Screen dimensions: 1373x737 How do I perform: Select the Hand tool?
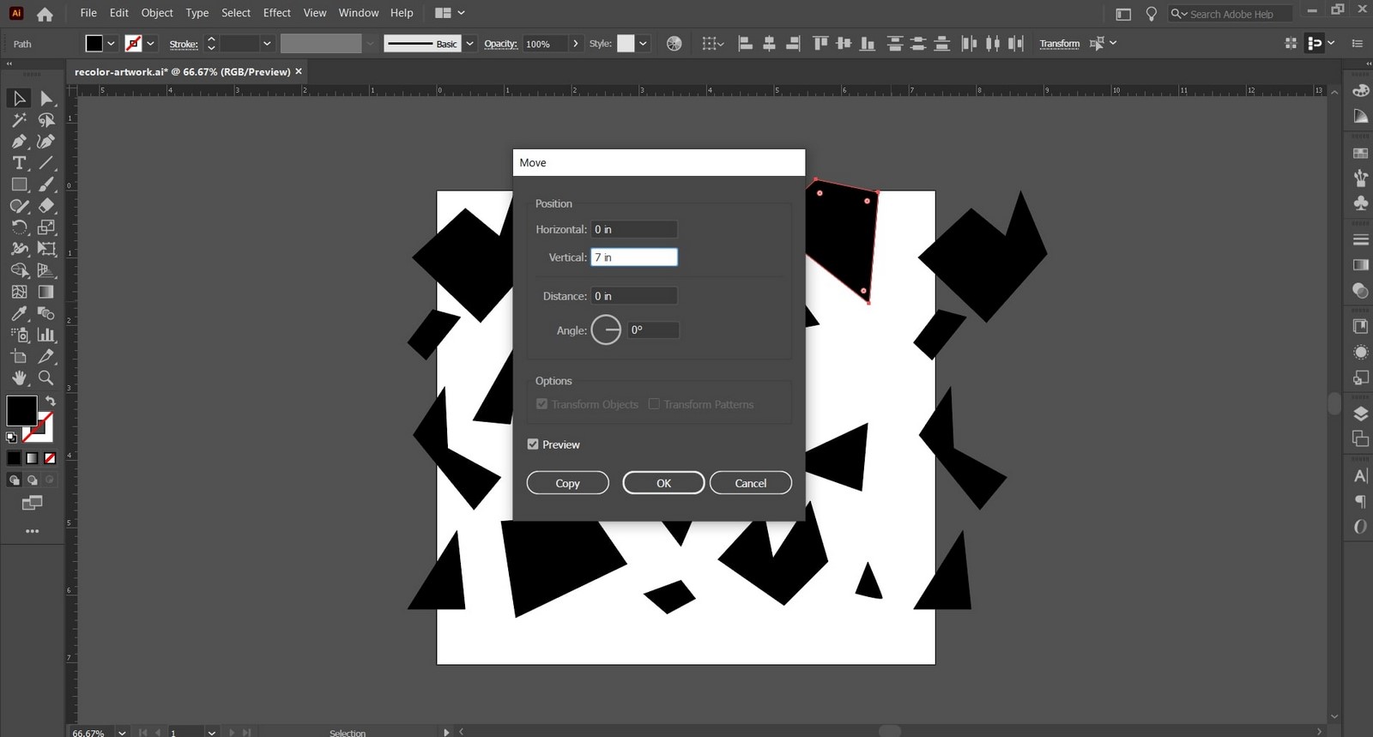(19, 378)
